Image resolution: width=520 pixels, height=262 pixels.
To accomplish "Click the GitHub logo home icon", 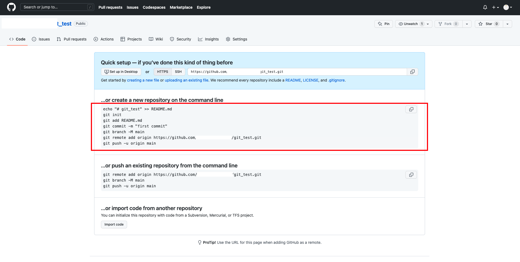I will 11,7.
